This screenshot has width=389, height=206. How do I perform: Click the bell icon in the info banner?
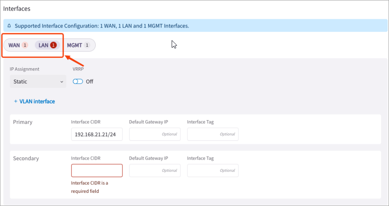coord(9,26)
